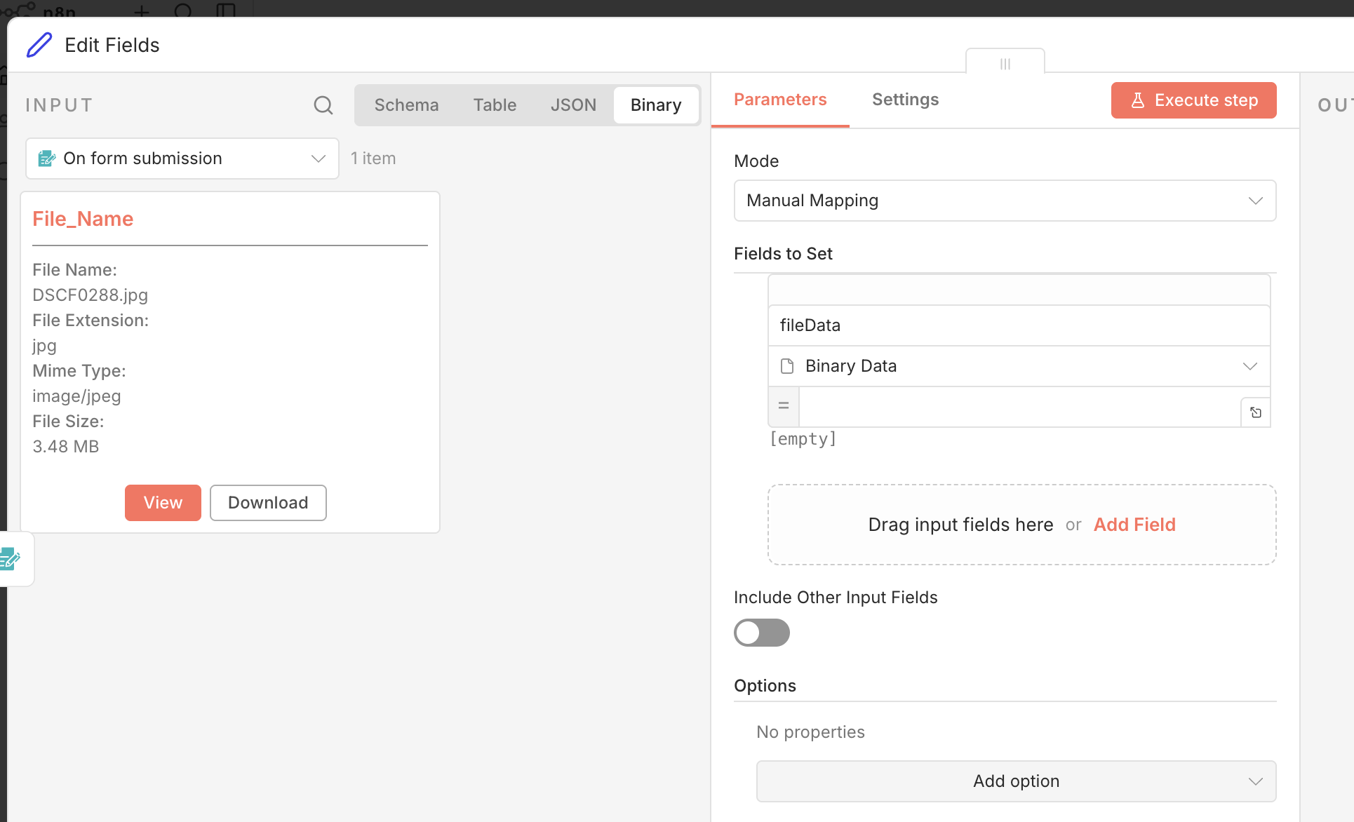
Task: Click the panel drag handle at top
Action: [x=1005, y=64]
